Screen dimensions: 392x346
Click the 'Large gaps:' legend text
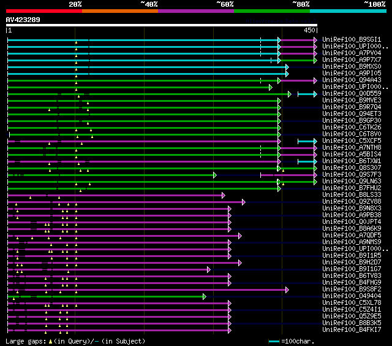click(x=26, y=341)
